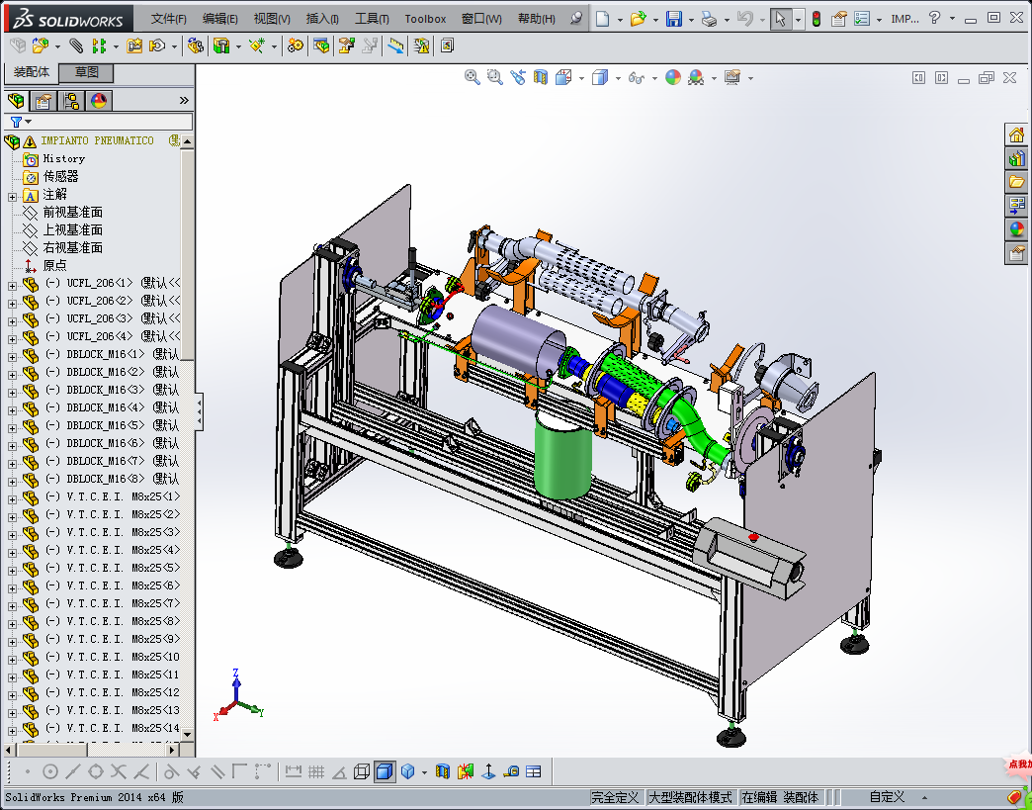Open the Display Style dropdown arrow
This screenshot has width=1032, height=810.
click(618, 78)
